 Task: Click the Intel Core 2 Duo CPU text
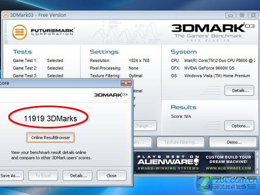(x=219, y=60)
